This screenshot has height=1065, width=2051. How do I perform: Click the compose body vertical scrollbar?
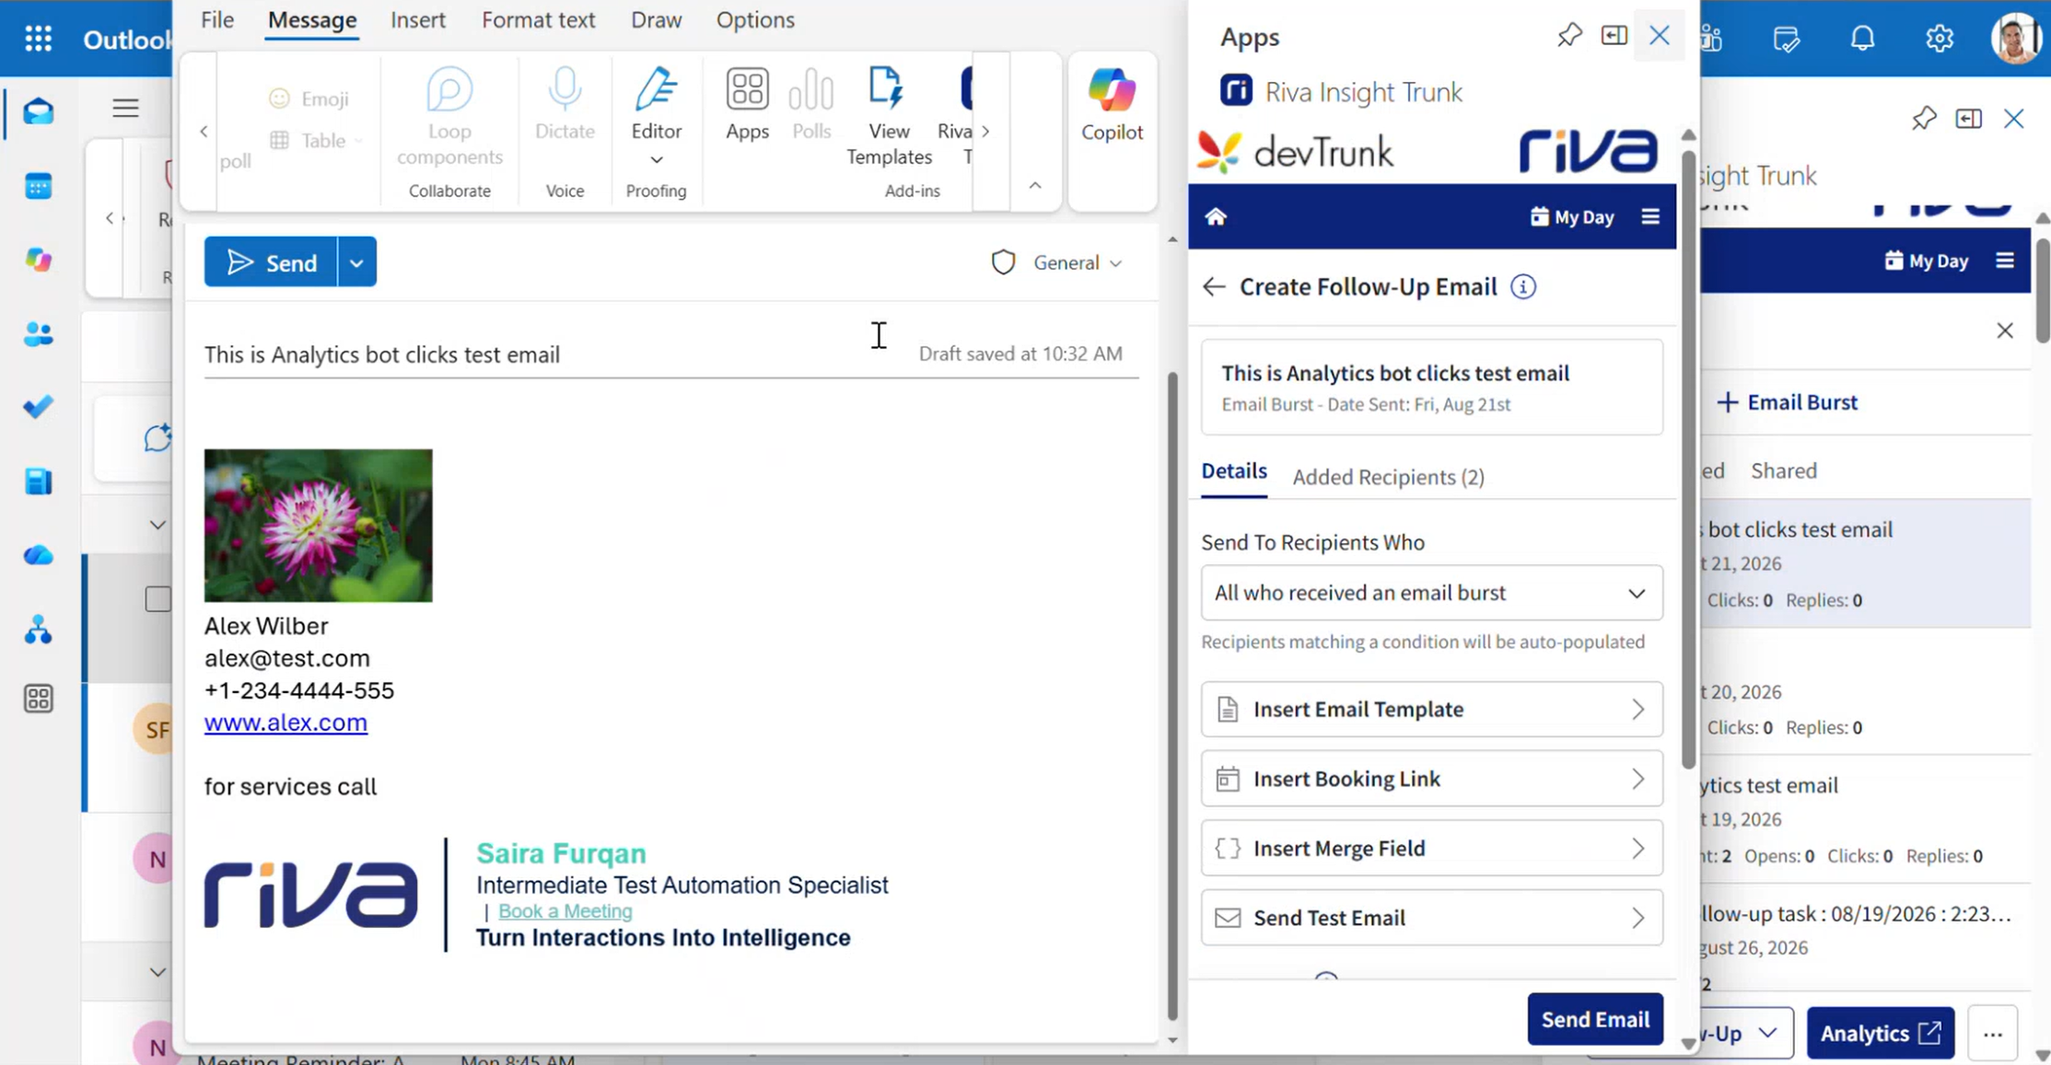tap(1172, 696)
